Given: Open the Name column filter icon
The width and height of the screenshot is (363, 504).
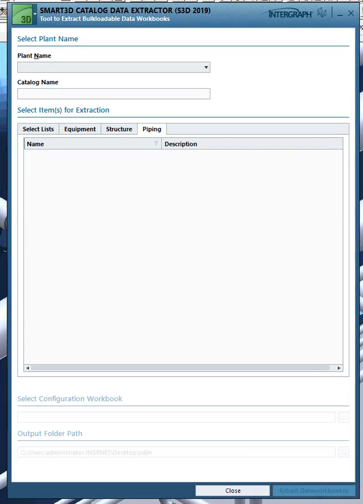Looking at the screenshot, I should (156, 143).
